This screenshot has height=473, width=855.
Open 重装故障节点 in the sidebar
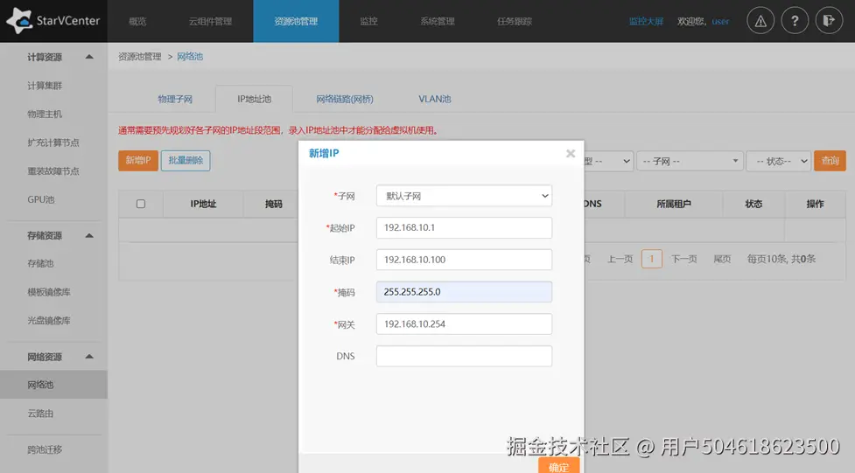tap(53, 171)
